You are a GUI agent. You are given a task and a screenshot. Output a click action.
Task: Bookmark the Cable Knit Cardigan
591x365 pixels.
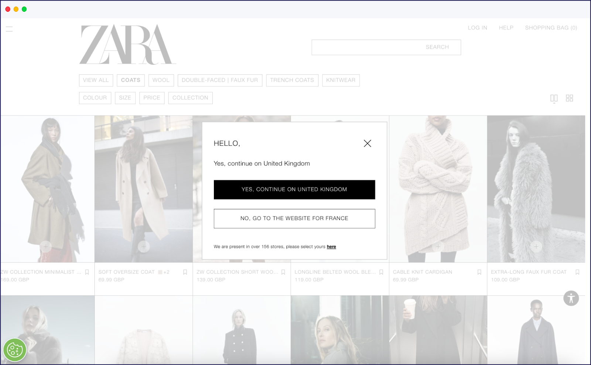[x=479, y=272]
